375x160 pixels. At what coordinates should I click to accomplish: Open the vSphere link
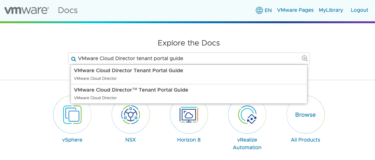tap(72, 140)
